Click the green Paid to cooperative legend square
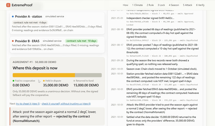Screen dimensions: 215x126 (13, 81)
